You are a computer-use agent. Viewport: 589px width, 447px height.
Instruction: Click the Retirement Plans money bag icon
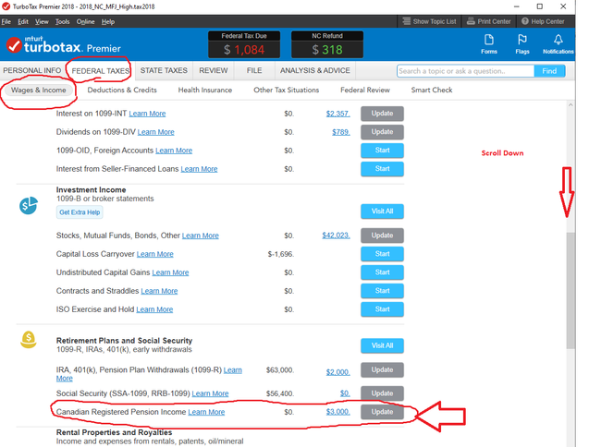(x=29, y=340)
